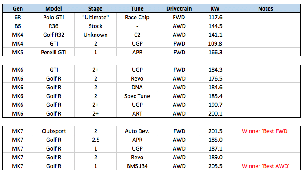Click the Clubsport model cell
The width and height of the screenshot is (303, 172).
point(54,131)
